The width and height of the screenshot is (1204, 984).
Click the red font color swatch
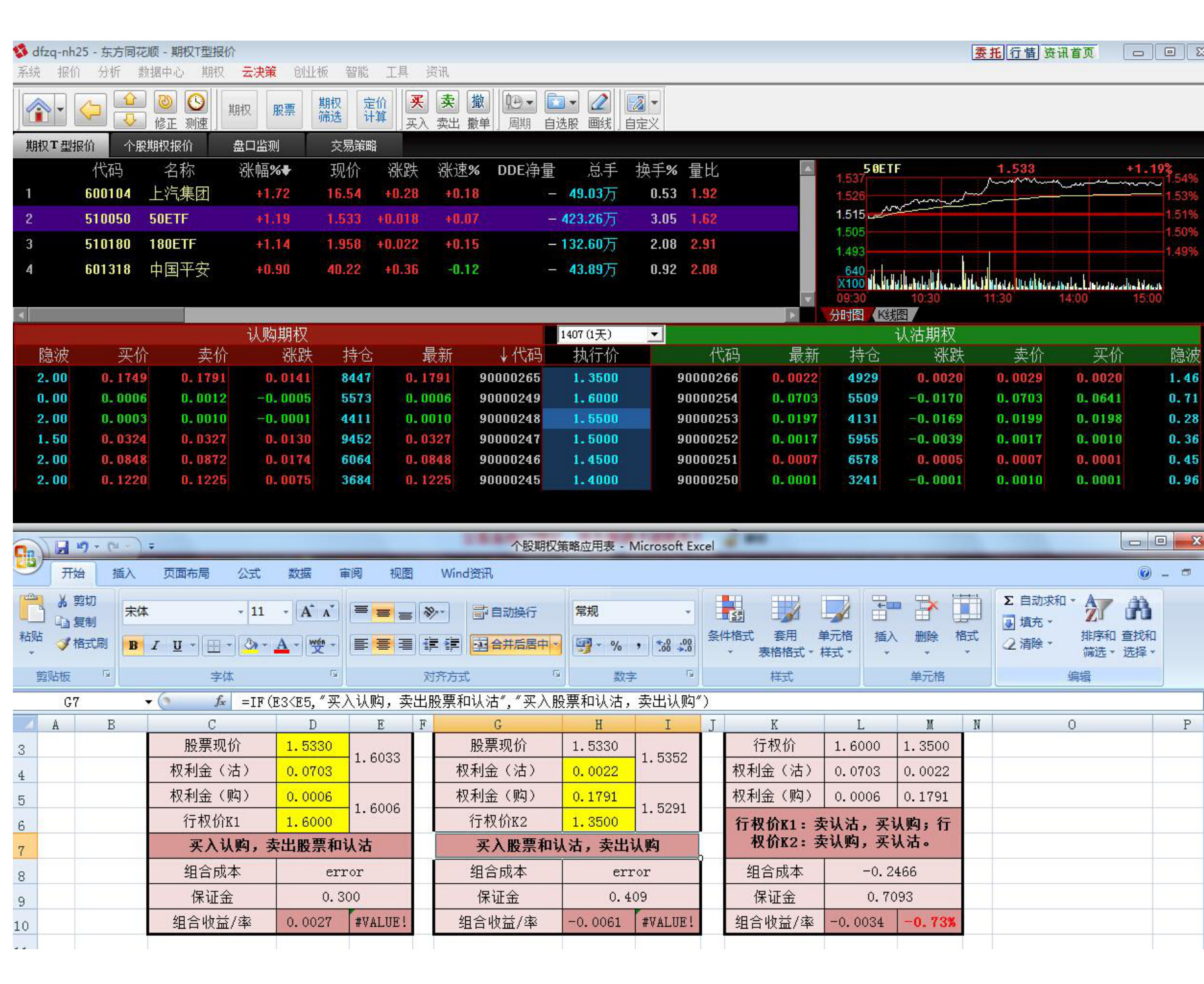click(282, 645)
